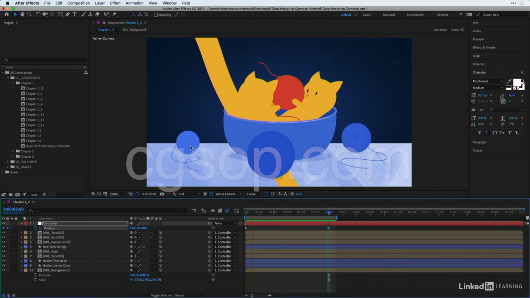Image resolution: width=530 pixels, height=298 pixels.
Task: Reset exposure in the viewer footer
Action: [292, 194]
